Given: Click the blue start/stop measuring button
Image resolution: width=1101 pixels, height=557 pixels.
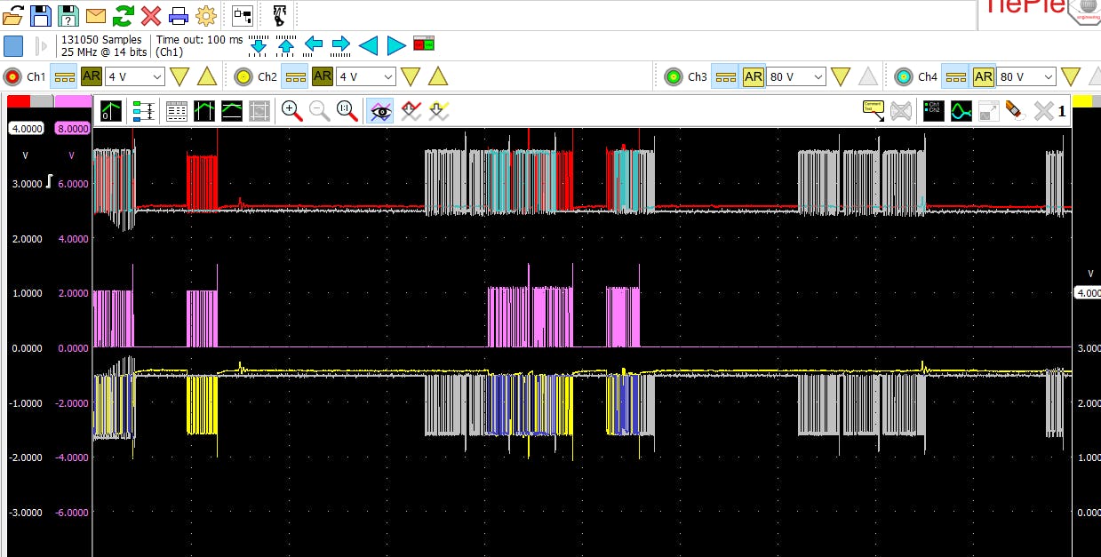Looking at the screenshot, I should [x=13, y=45].
